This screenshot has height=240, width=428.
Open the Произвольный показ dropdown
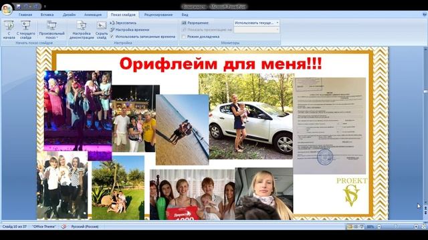click(x=51, y=29)
